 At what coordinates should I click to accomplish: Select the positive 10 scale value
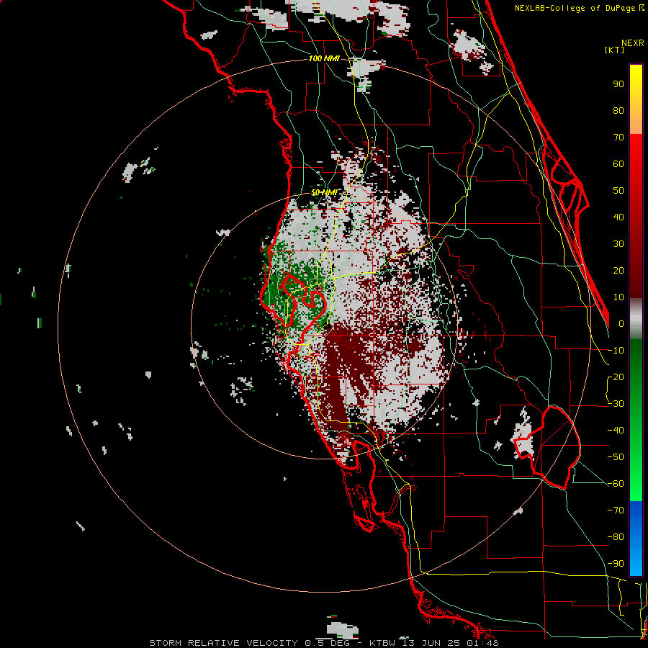coord(618,297)
